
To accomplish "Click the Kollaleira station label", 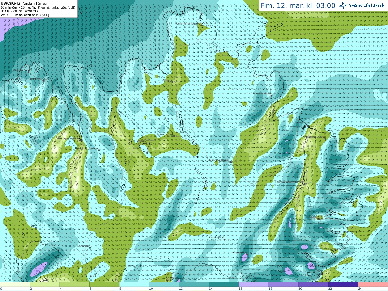I will 313,217.
